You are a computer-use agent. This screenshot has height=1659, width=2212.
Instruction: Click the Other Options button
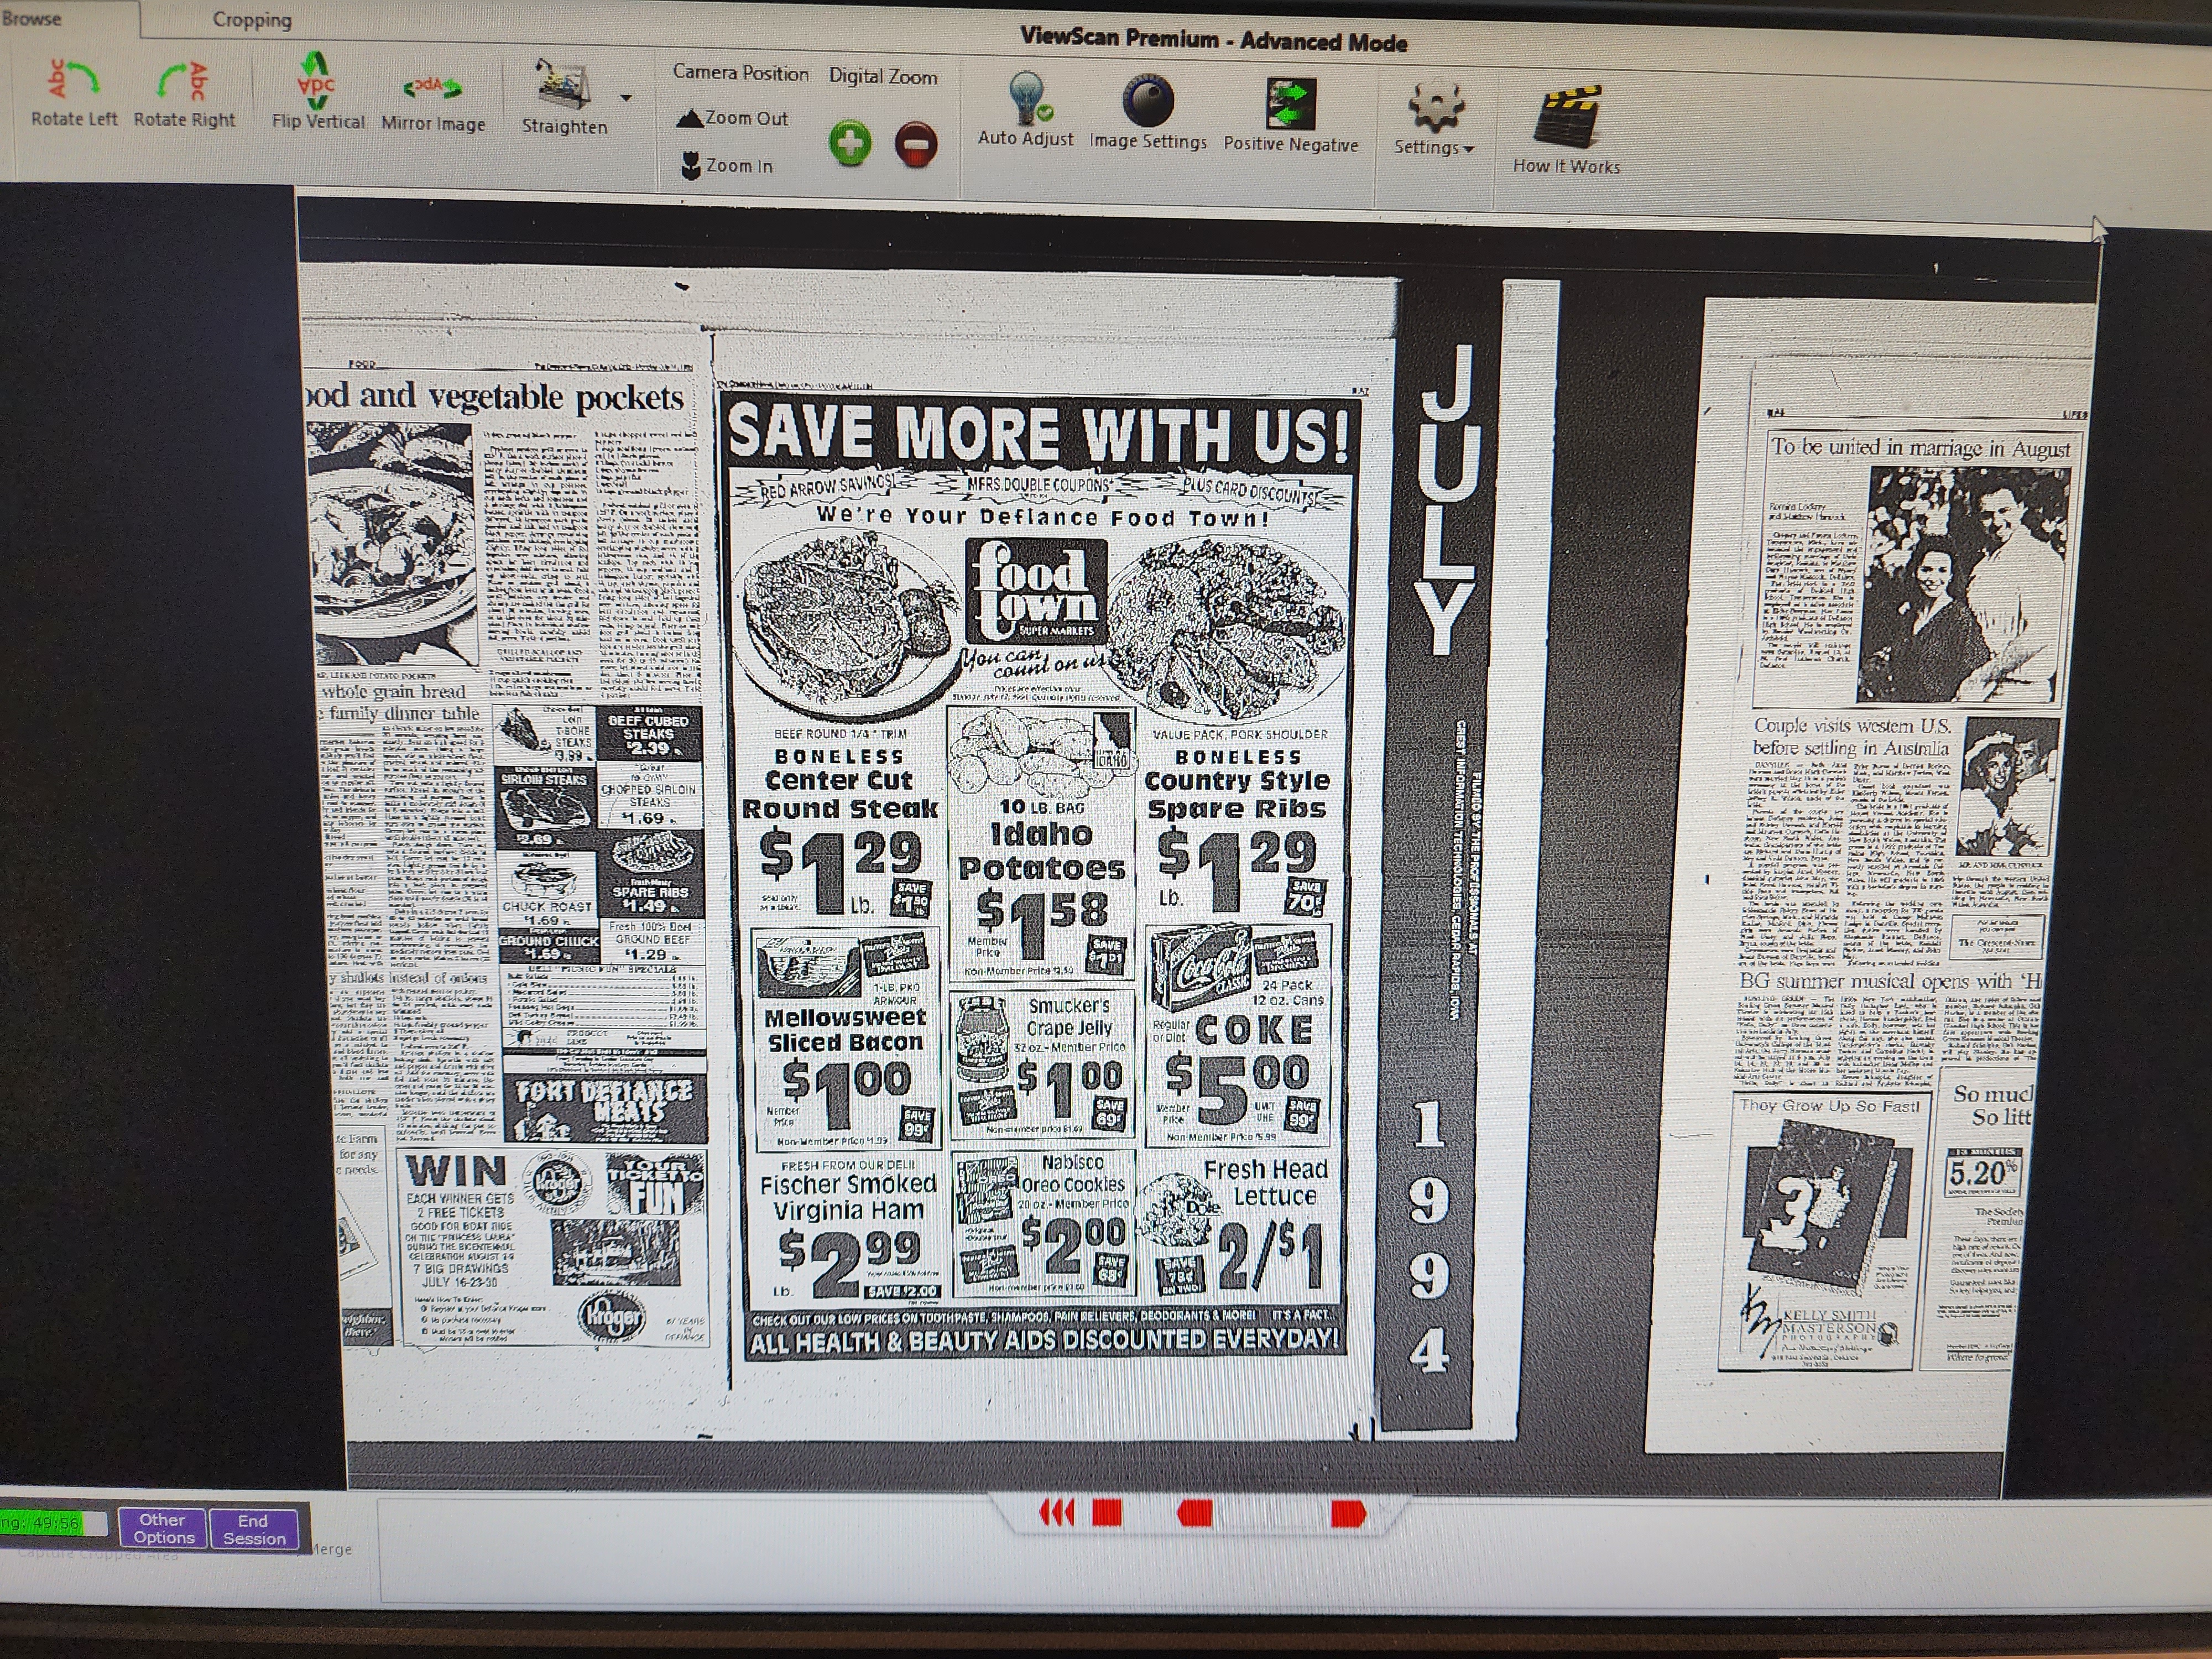[x=163, y=1528]
